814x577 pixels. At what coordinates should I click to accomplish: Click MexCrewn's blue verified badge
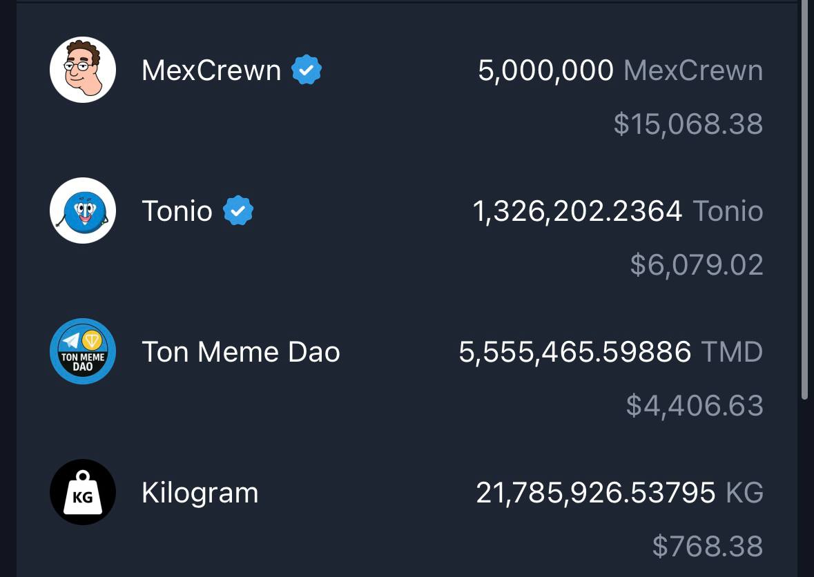coord(307,70)
